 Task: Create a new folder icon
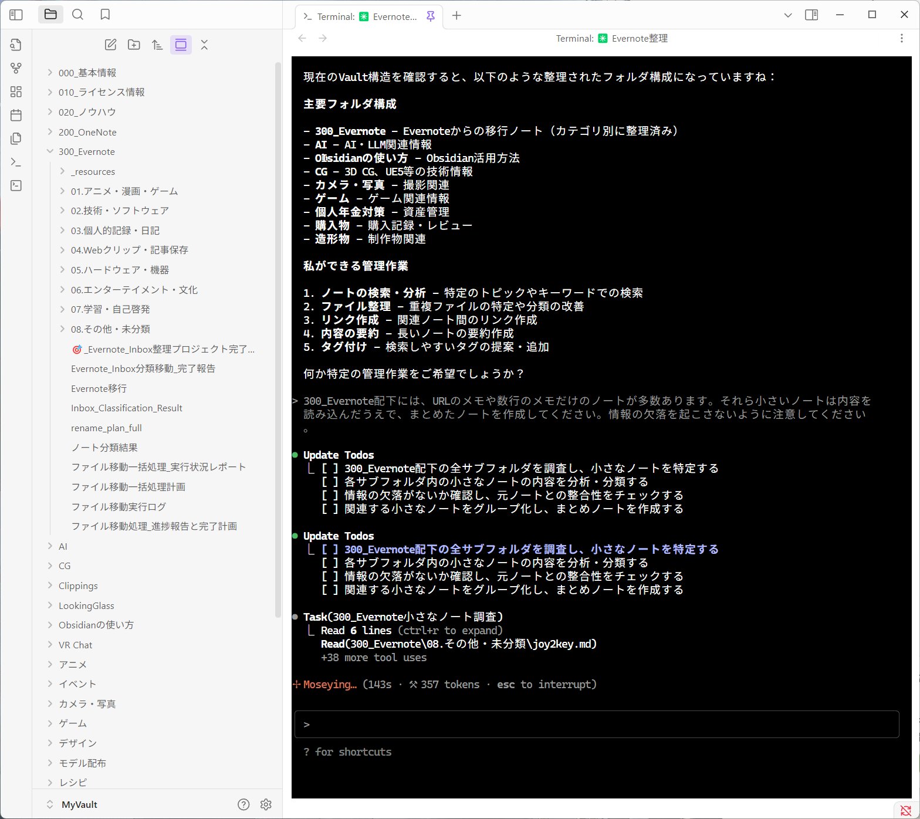(134, 45)
